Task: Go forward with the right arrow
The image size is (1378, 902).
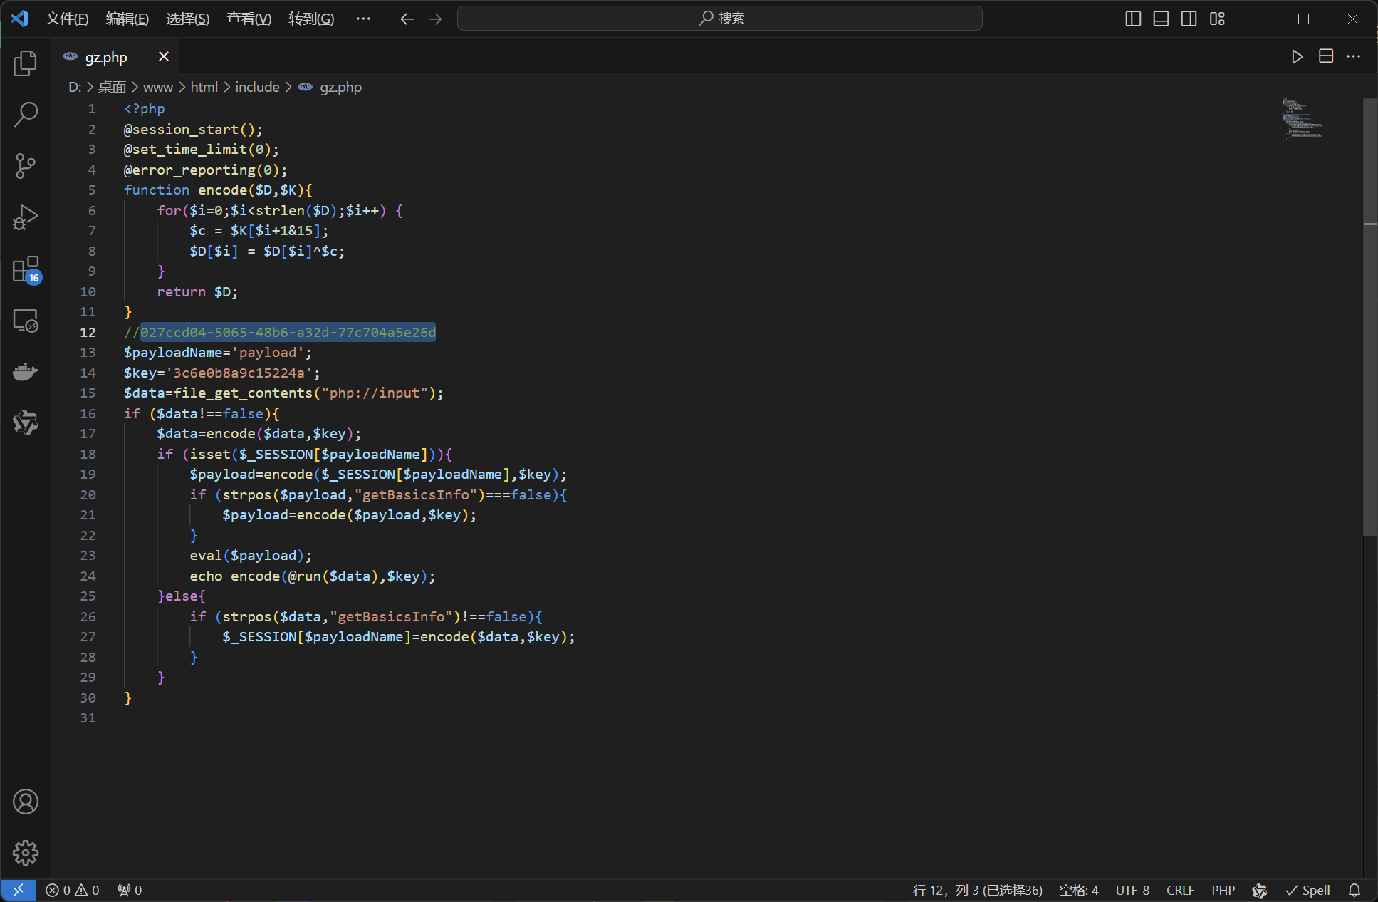Action: click(435, 19)
